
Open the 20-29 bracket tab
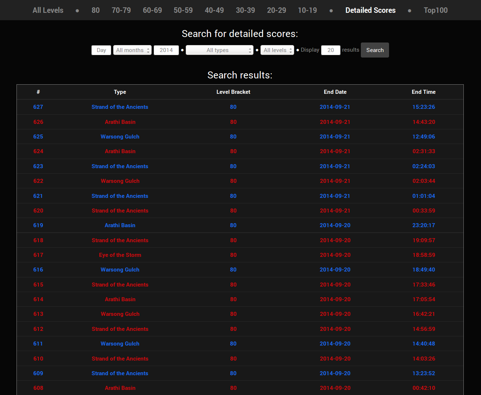(277, 10)
